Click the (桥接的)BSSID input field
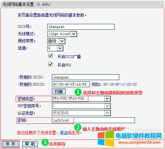This screenshot has height=149, width=165. tap(71, 84)
